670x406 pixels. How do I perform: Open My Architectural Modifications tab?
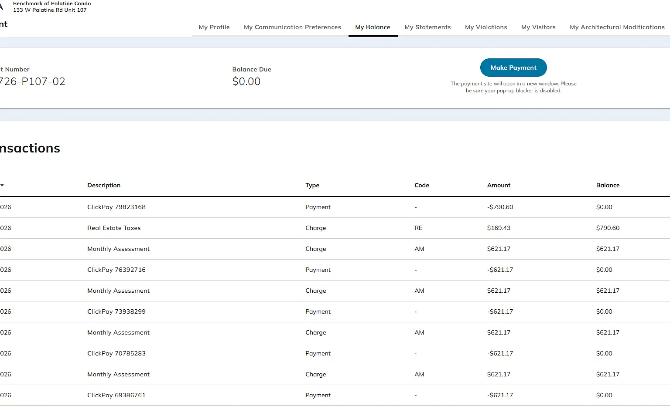(x=617, y=27)
